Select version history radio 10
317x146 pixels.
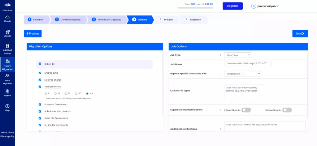click(55, 93)
